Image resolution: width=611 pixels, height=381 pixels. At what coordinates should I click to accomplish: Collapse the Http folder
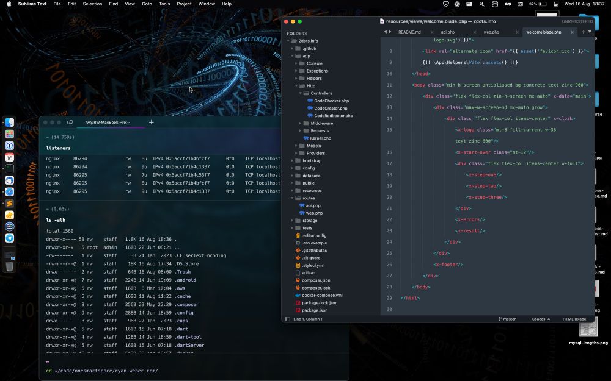pyautogui.click(x=296, y=86)
